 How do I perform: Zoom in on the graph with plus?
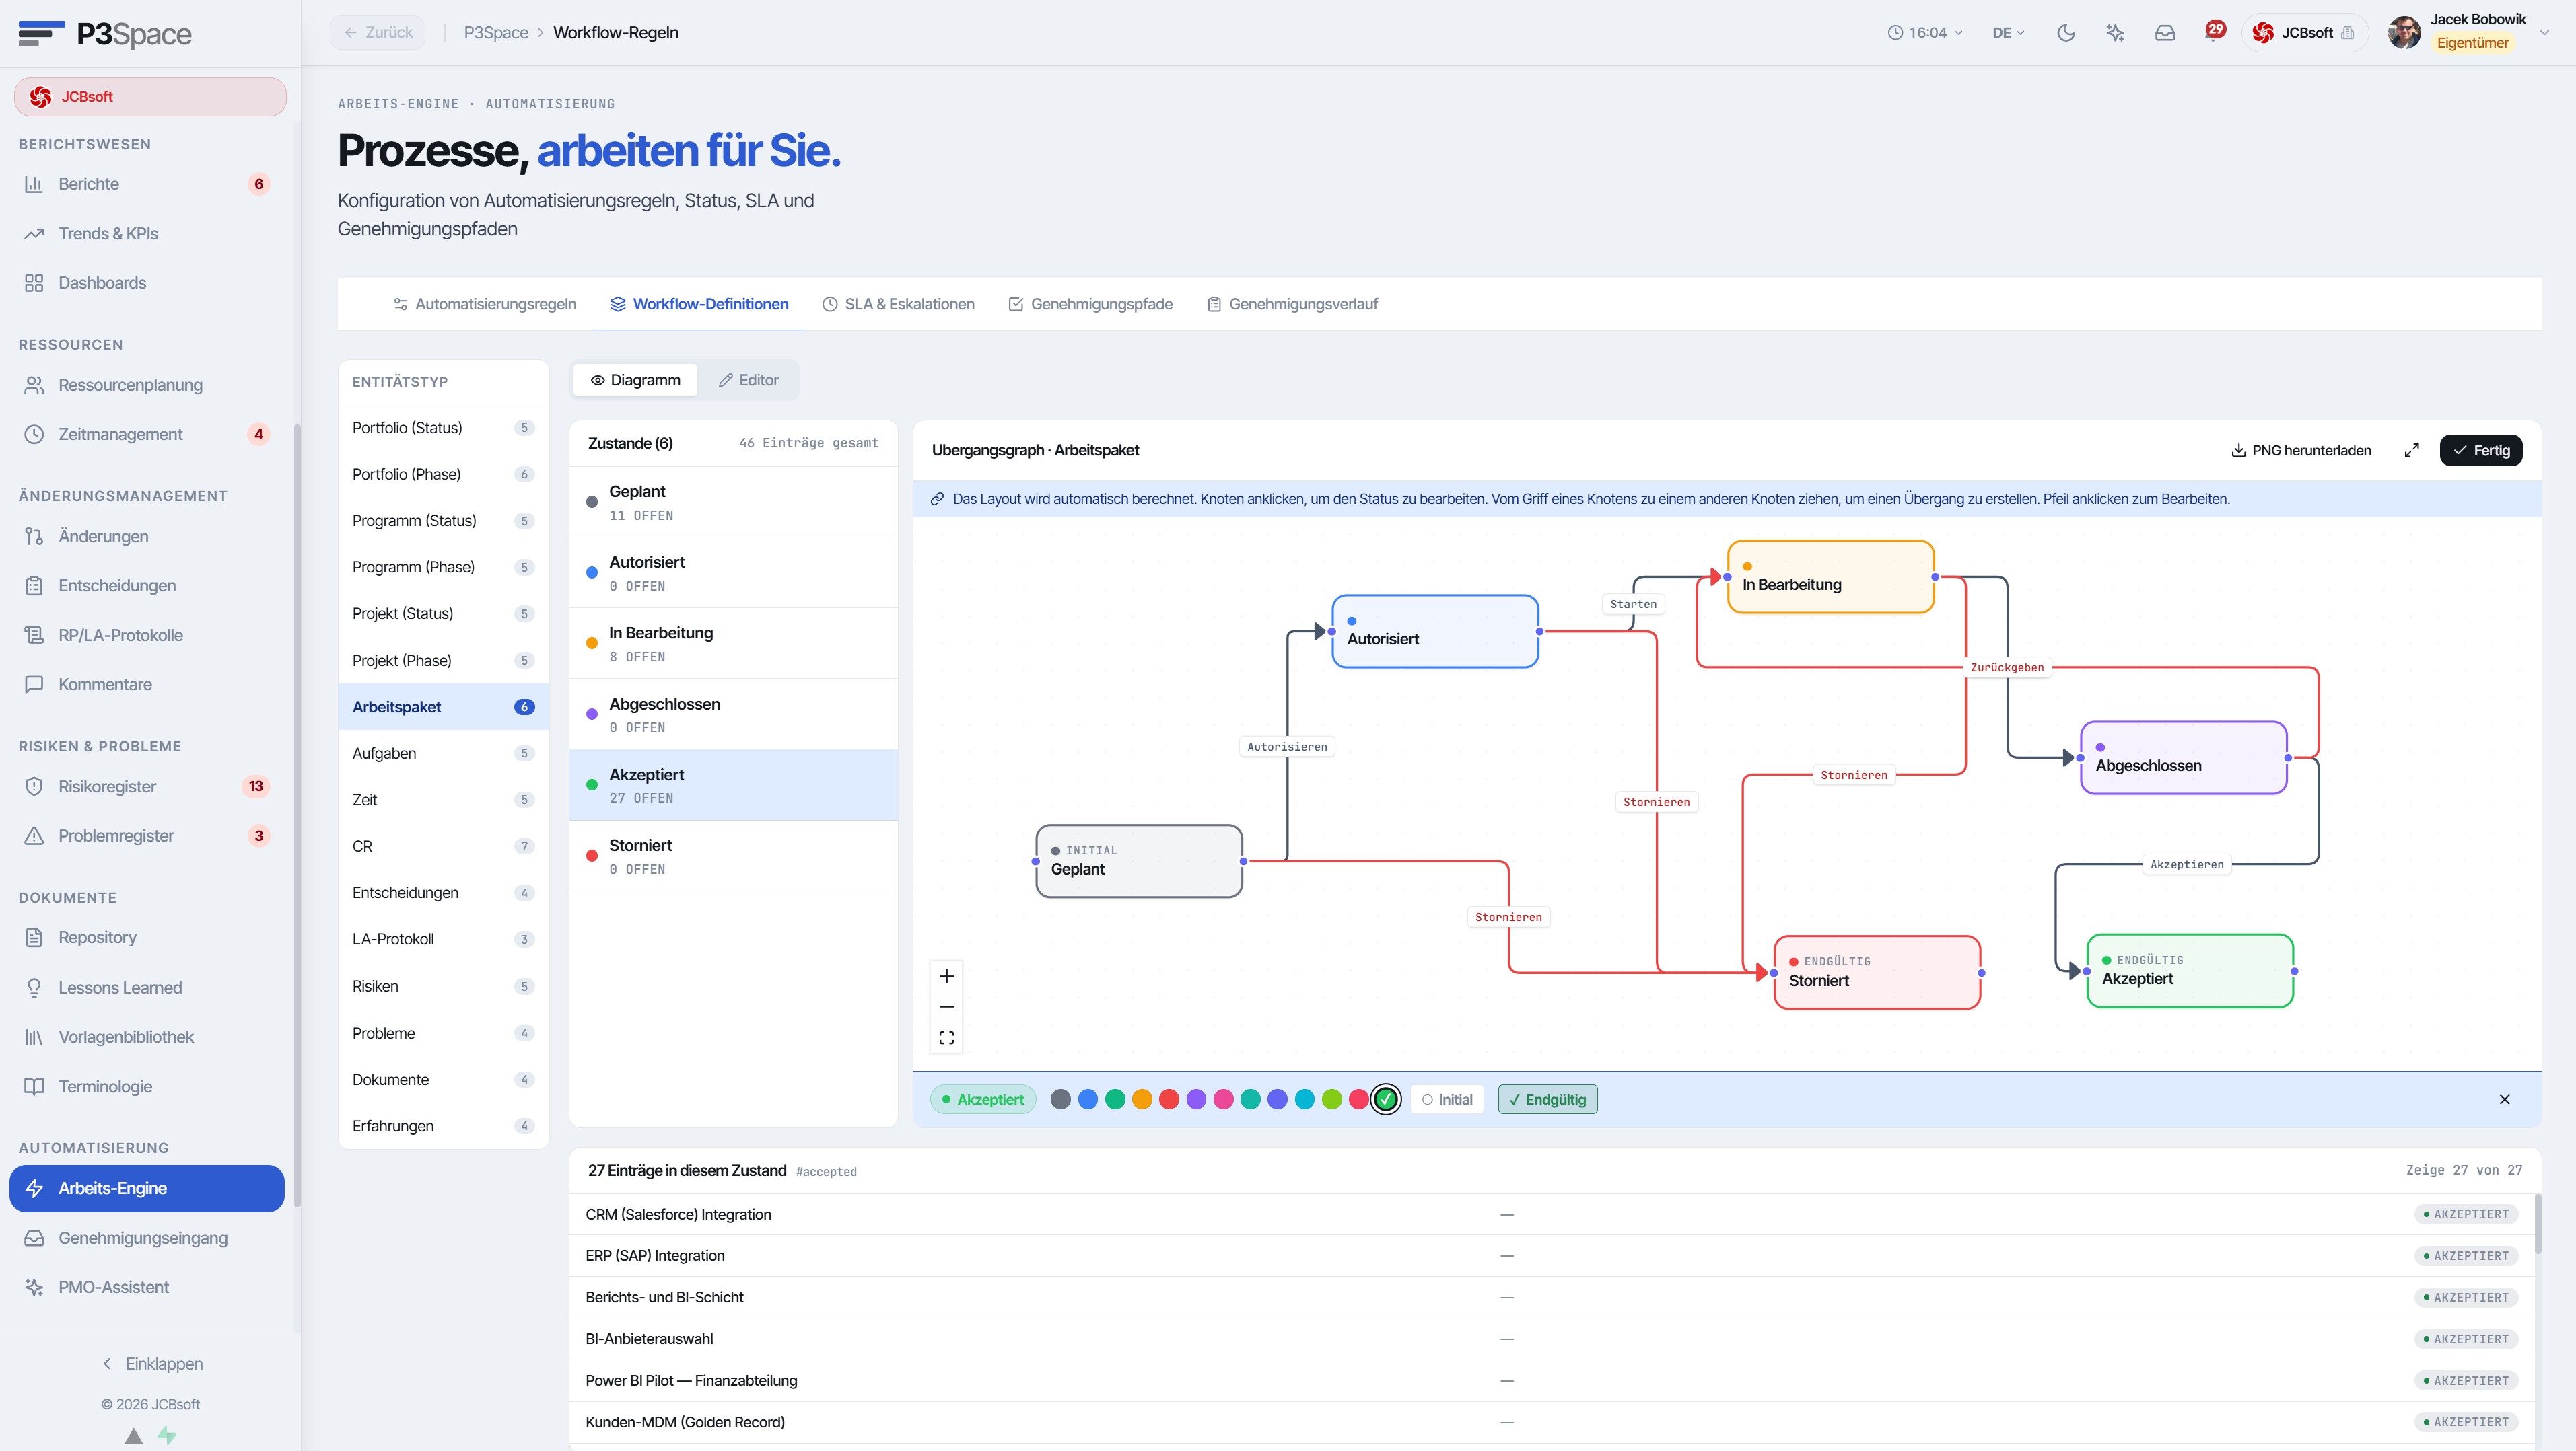click(947, 976)
